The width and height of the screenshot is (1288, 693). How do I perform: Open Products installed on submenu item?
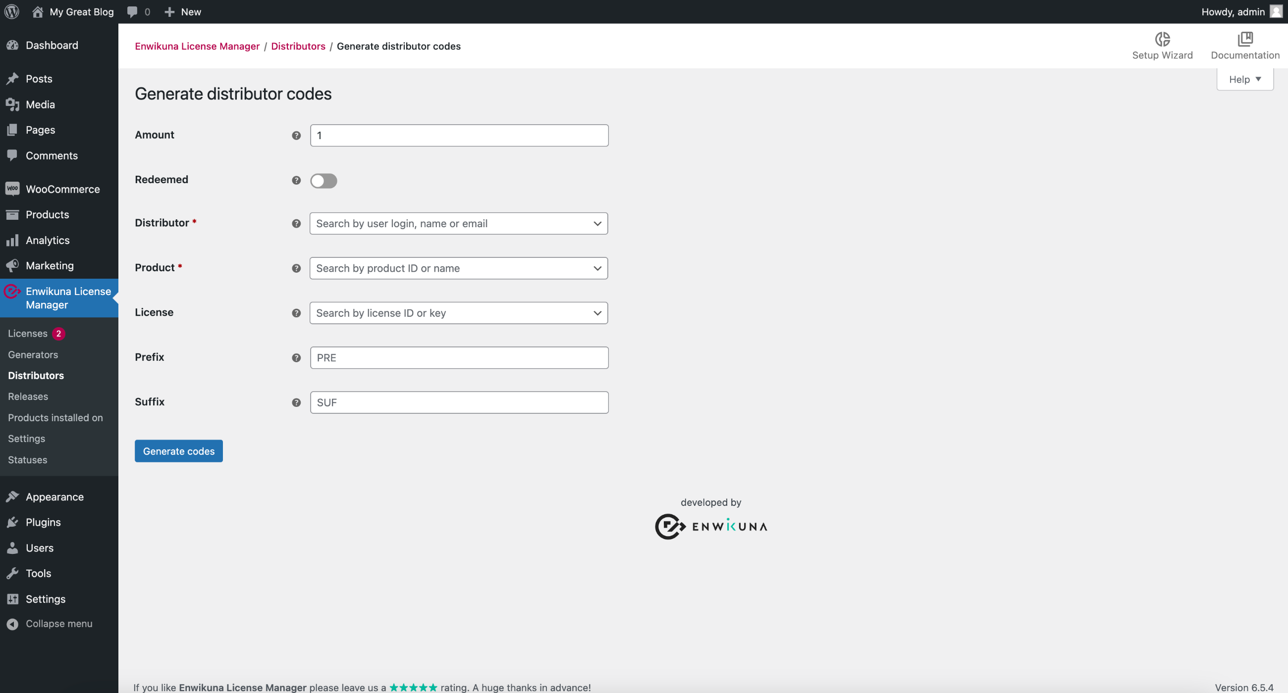point(55,417)
